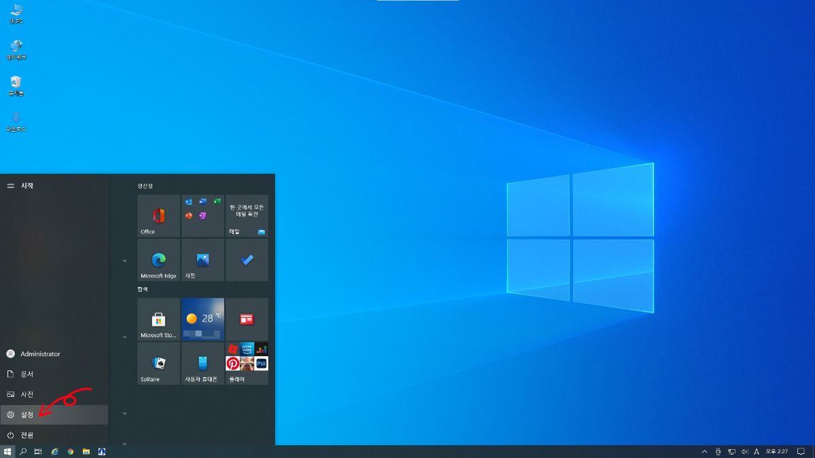
Task: Select the 네트워크 desktop icon
Action: [16, 50]
